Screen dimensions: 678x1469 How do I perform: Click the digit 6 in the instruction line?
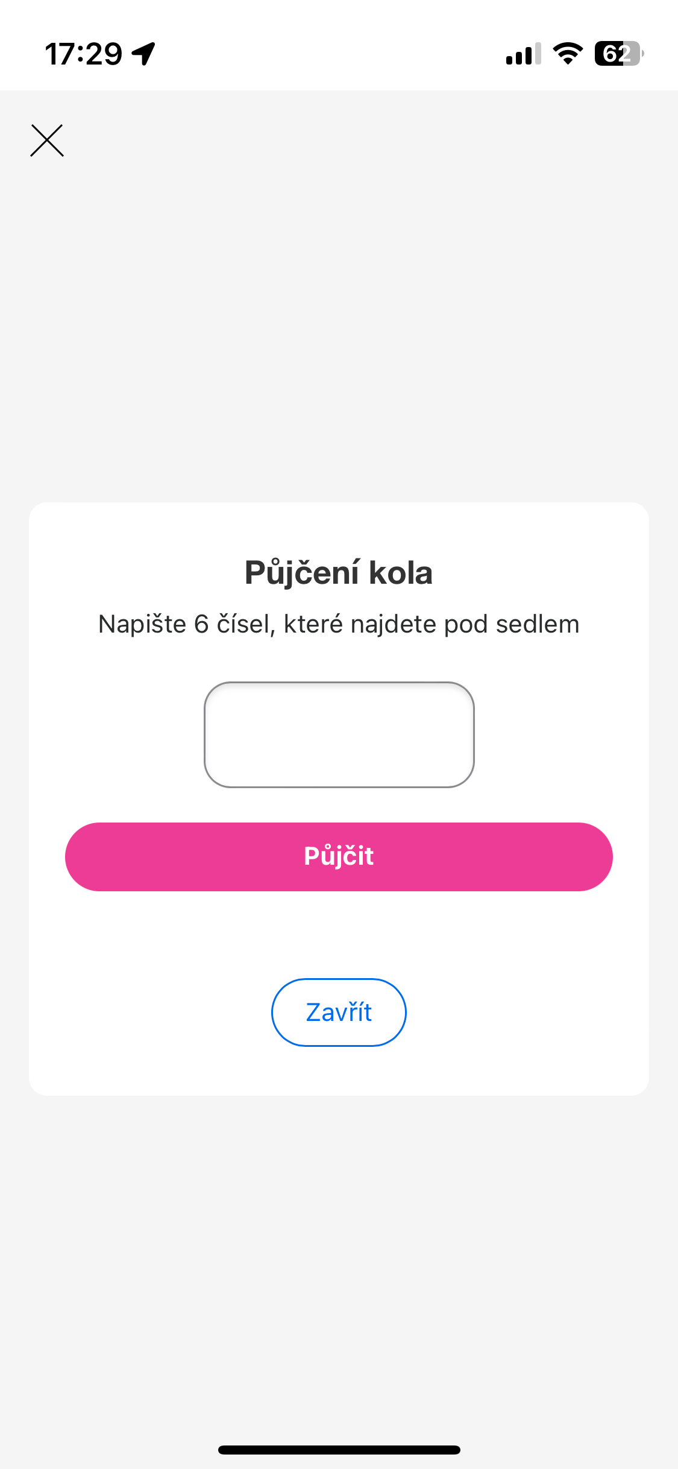coord(201,624)
